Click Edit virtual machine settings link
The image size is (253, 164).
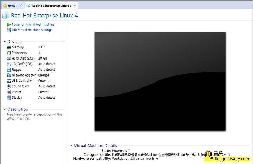[x=32, y=30]
